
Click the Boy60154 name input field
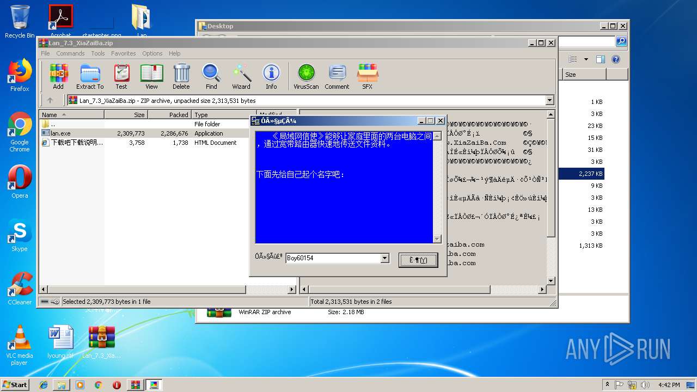coord(333,259)
